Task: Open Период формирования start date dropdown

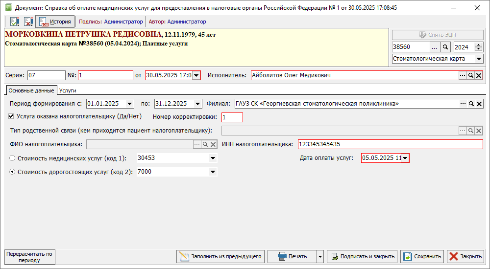Action: pos(129,104)
